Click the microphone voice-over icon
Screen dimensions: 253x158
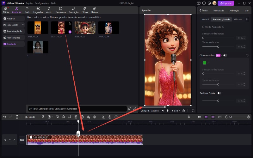pos(189,117)
